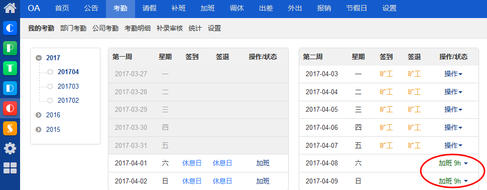This screenshot has width=487, height=190.
Task: Select month 201702 in tree
Action: (x=68, y=101)
